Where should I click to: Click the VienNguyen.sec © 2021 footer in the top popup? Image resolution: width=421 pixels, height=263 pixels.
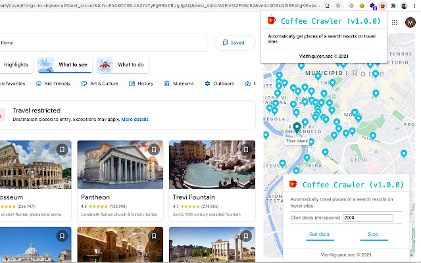pyautogui.click(x=324, y=56)
